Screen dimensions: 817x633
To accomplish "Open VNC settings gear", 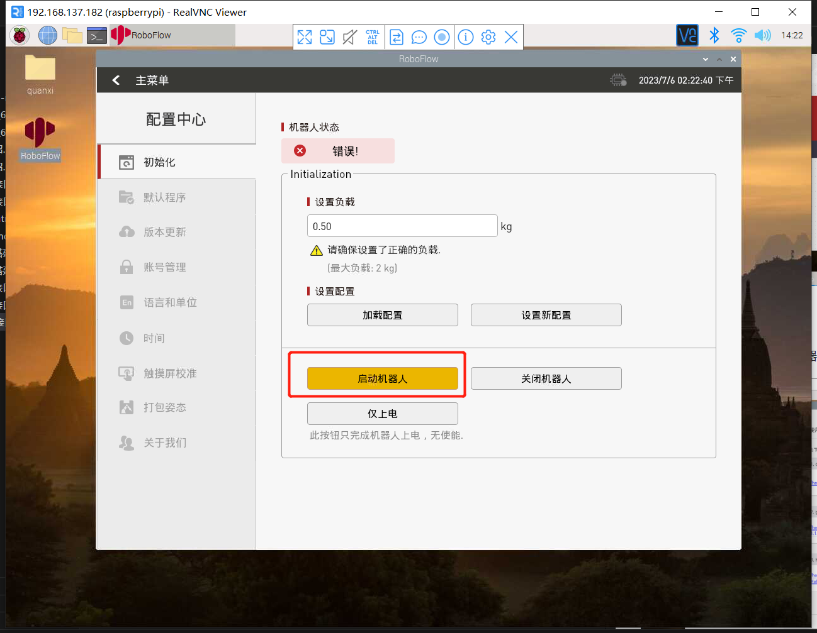I will pos(488,37).
